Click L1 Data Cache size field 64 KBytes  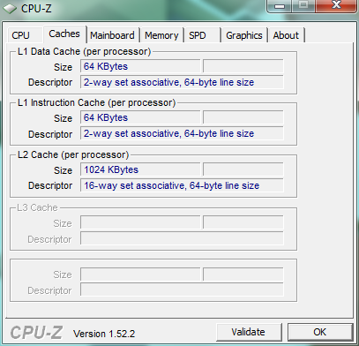pos(140,66)
